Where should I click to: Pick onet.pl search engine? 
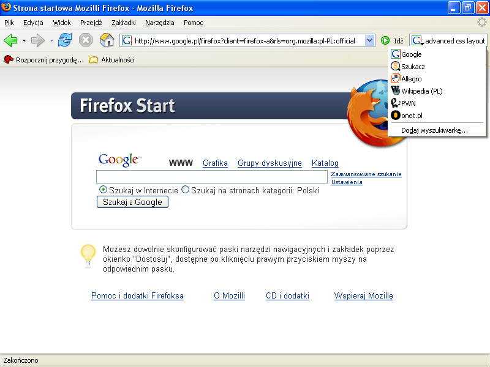pos(437,116)
